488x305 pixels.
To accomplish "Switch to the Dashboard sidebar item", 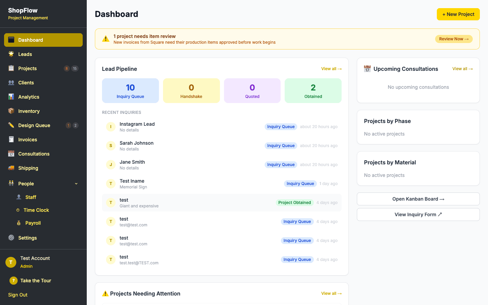I will (30, 40).
